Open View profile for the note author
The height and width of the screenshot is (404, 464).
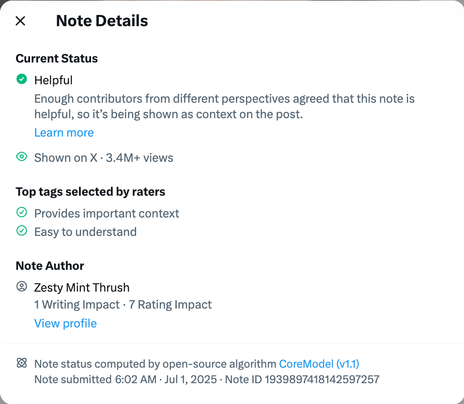pos(65,324)
